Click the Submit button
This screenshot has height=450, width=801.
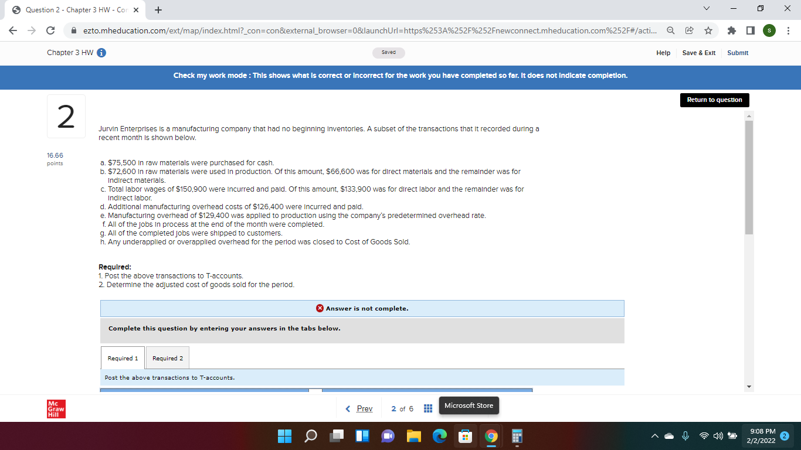point(737,53)
